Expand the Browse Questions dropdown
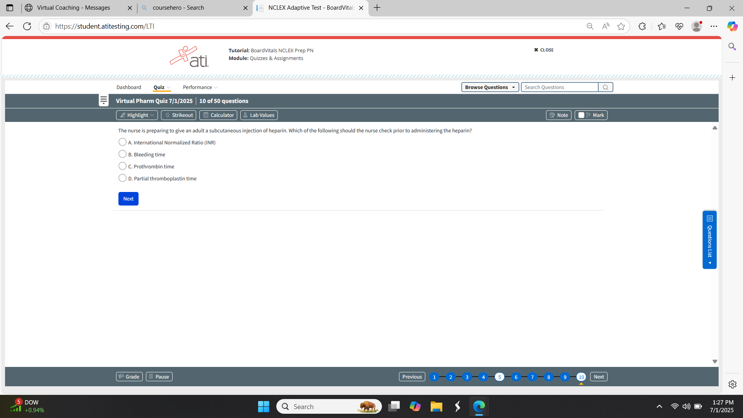This screenshot has width=743, height=418. (x=490, y=87)
